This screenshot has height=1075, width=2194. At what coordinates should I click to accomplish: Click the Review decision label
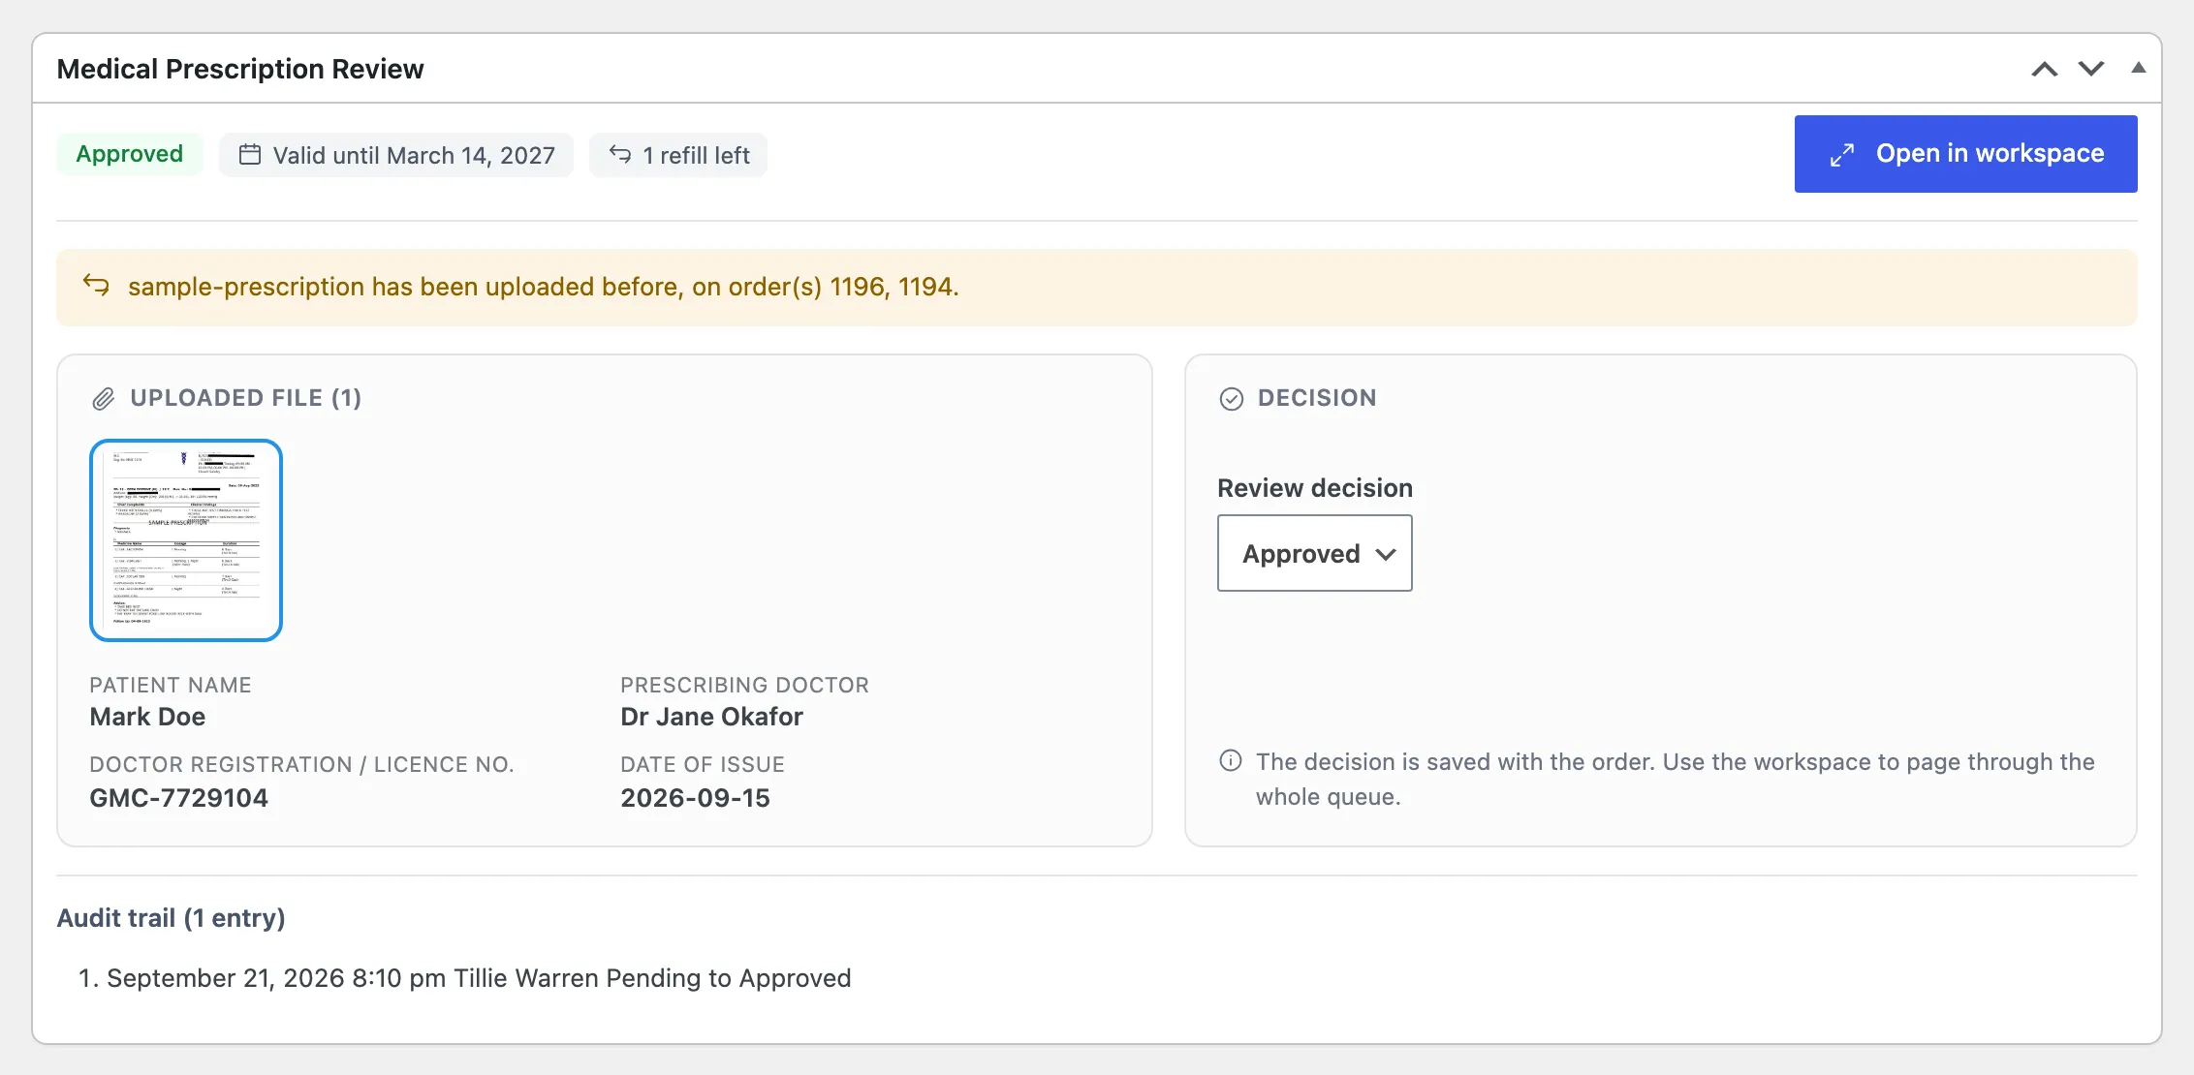(1315, 488)
